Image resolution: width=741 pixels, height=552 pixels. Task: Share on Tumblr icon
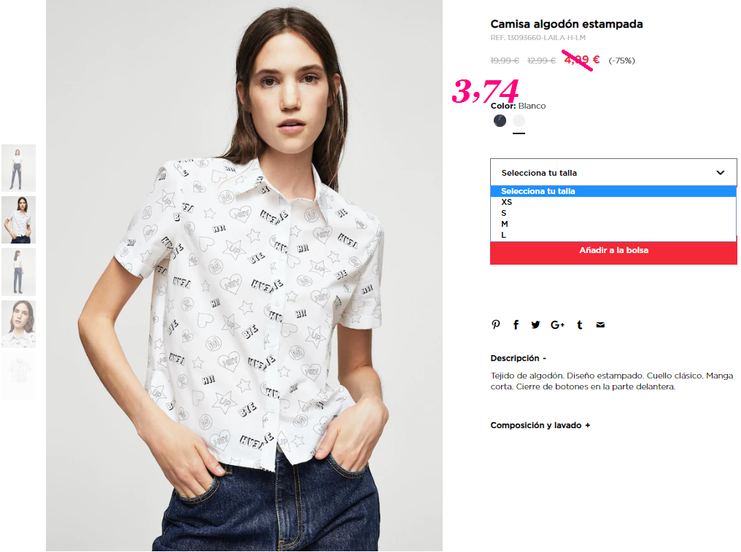pyautogui.click(x=579, y=324)
